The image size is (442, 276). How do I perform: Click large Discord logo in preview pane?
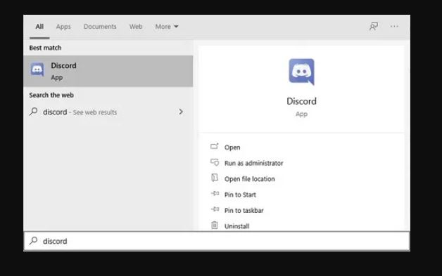pos(301,72)
